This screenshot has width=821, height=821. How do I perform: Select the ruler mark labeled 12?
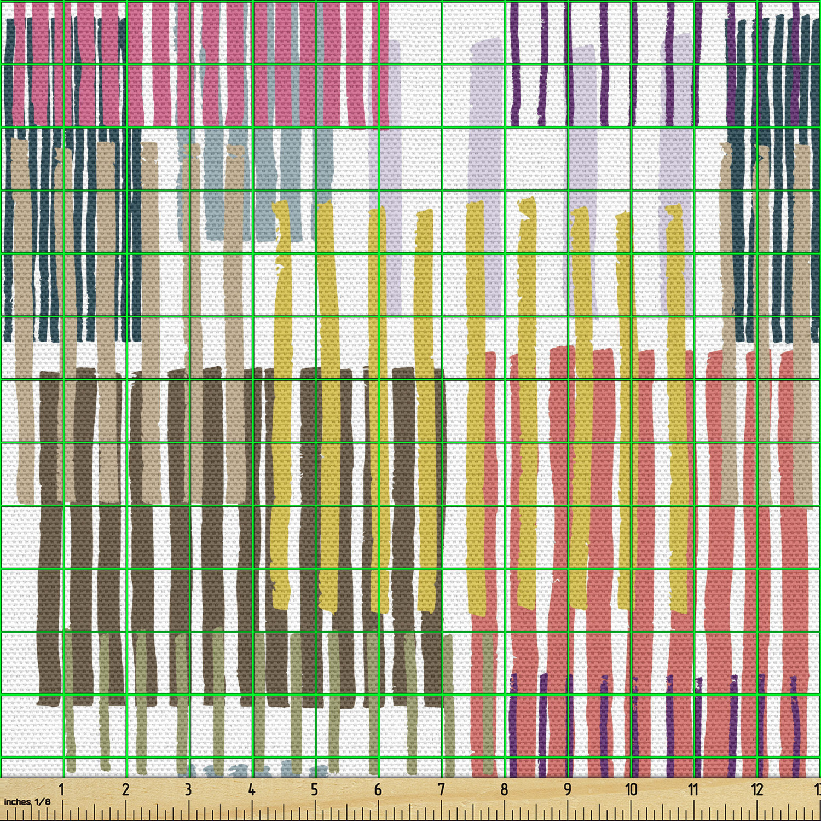point(757,789)
